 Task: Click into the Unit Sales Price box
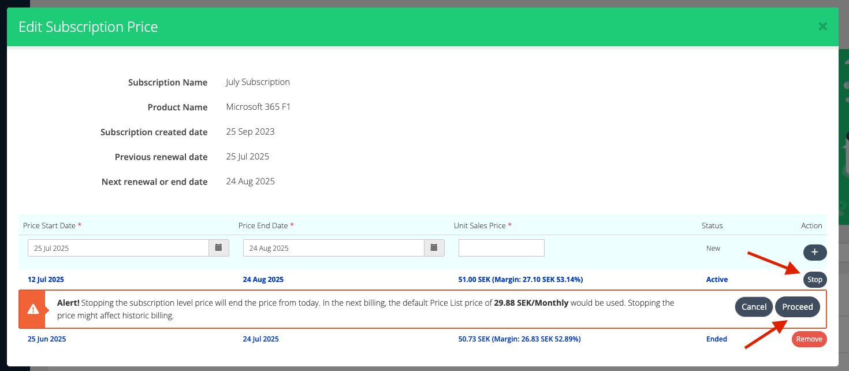click(x=501, y=248)
